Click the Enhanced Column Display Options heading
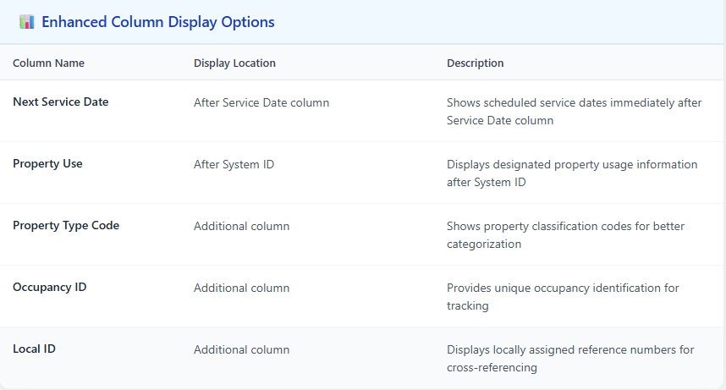Viewport: 726px width, 390px height. pos(158,22)
